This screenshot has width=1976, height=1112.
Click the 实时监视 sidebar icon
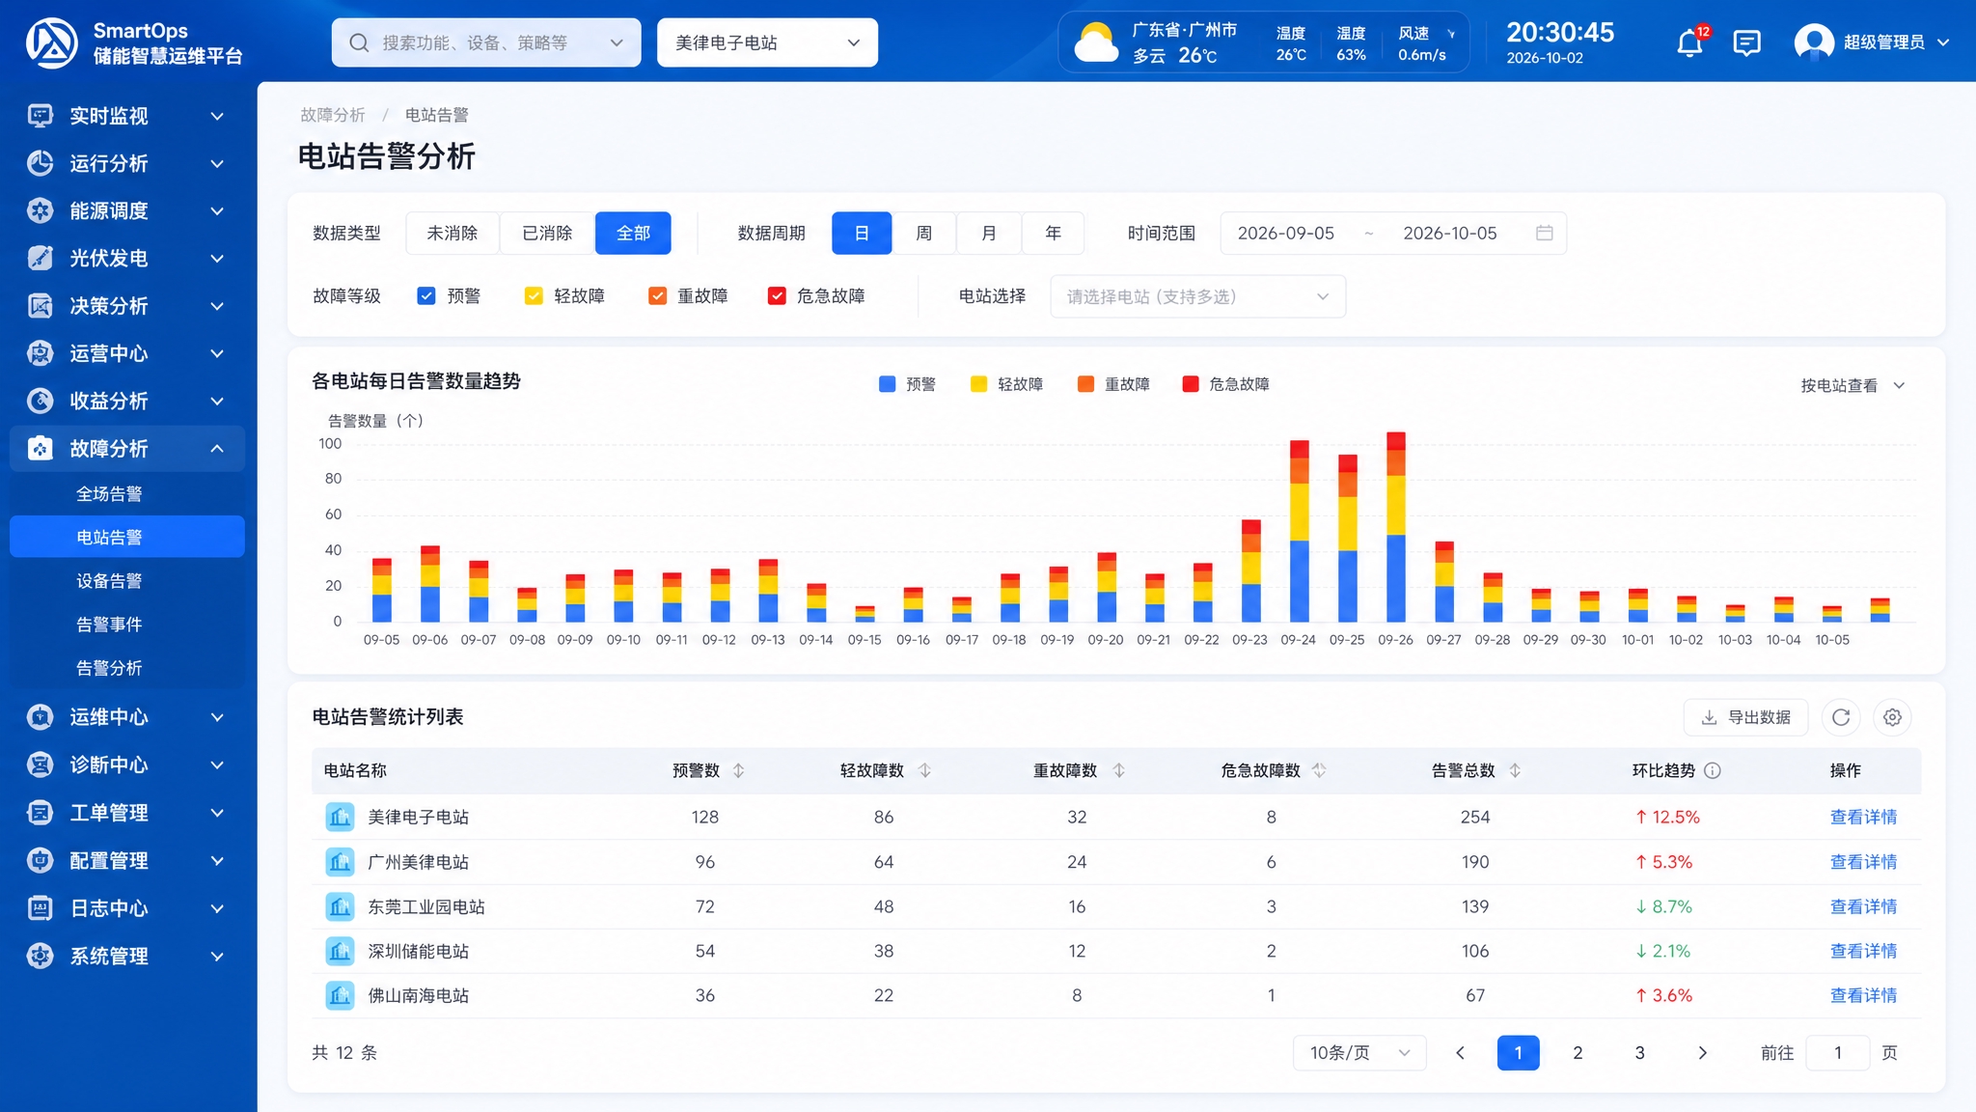point(40,116)
